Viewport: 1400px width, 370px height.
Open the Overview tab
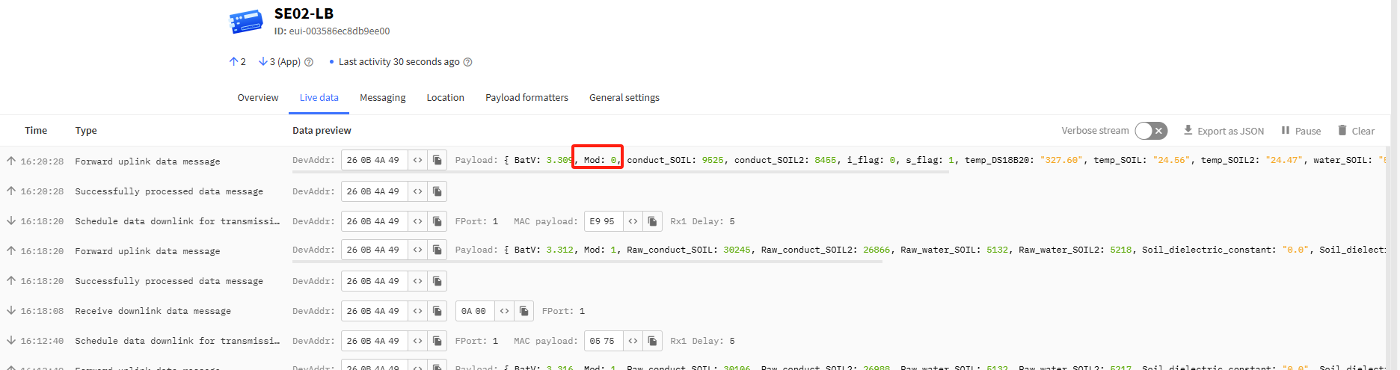[x=258, y=98]
